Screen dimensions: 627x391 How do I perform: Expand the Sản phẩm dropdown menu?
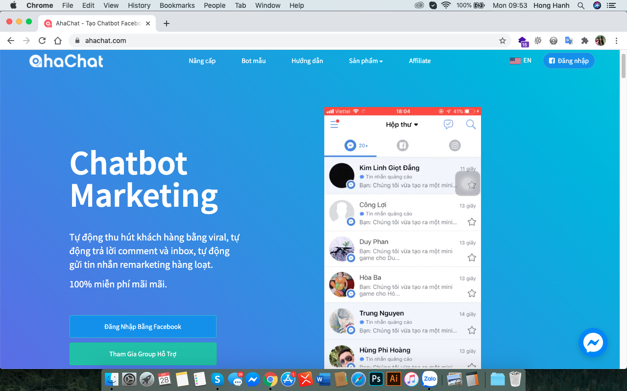[x=366, y=61]
